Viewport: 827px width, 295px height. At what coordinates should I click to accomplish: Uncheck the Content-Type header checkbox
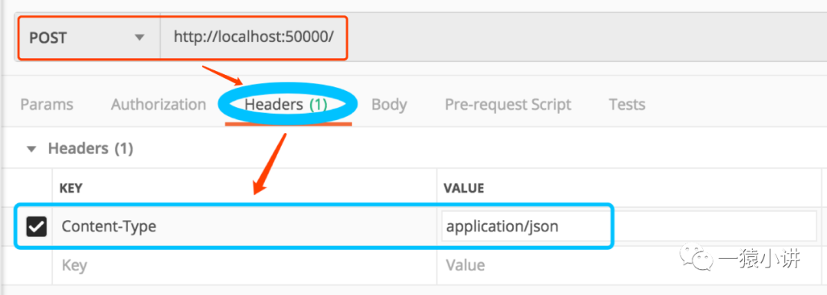coord(37,227)
